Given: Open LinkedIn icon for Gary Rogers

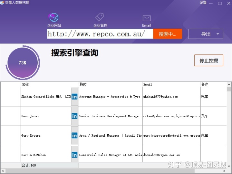Looking at the screenshot, I should tap(74, 135).
